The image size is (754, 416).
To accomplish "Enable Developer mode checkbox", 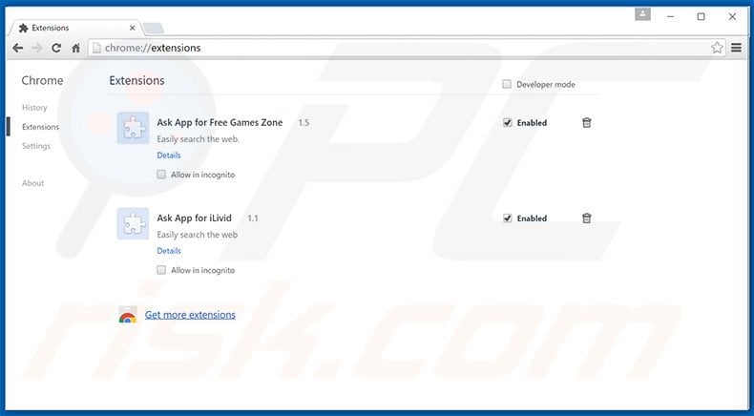I will tap(507, 84).
